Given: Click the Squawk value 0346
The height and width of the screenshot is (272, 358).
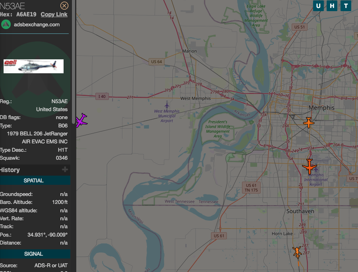Looking at the screenshot, I should point(62,158).
